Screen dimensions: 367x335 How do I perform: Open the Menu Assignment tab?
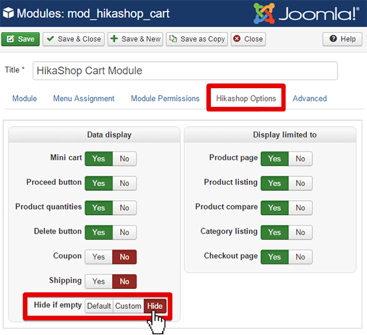[83, 98]
